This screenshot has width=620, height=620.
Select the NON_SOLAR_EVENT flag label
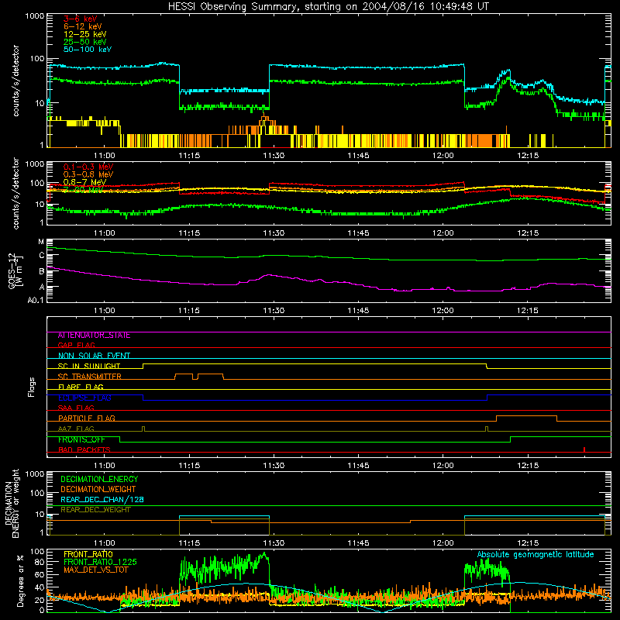click(x=94, y=356)
